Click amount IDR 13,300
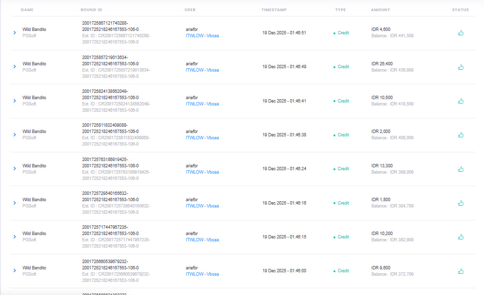The height and width of the screenshot is (295, 484). click(x=382, y=166)
